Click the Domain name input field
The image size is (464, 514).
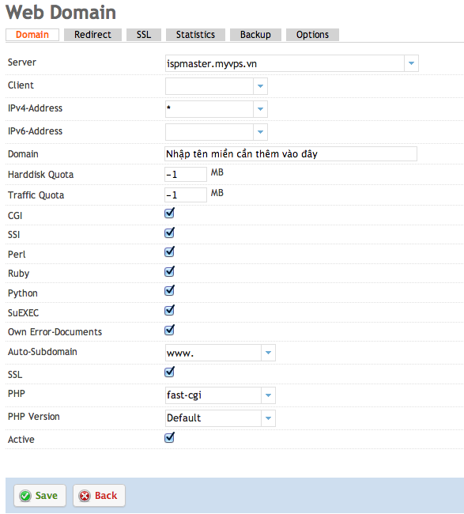(x=291, y=154)
